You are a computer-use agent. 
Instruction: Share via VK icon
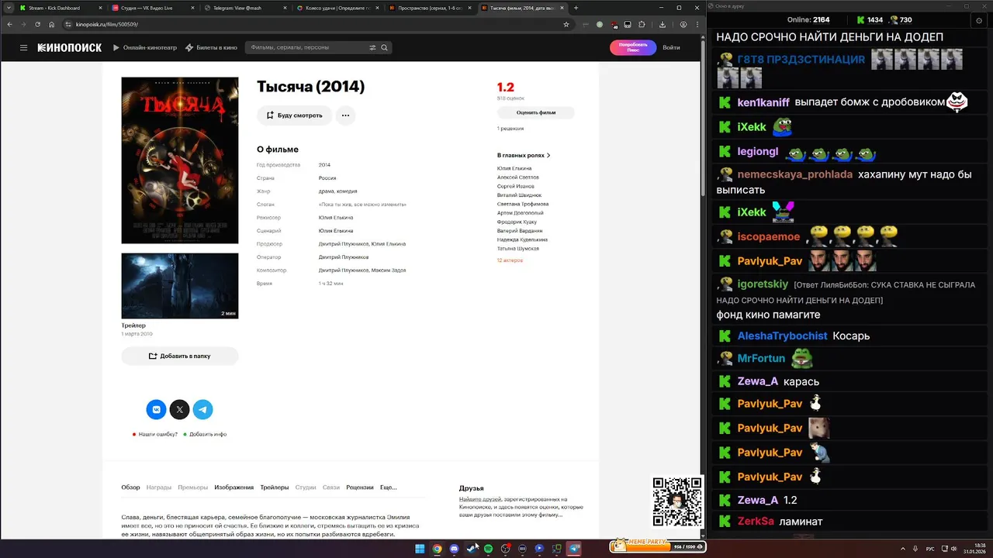pos(157,409)
